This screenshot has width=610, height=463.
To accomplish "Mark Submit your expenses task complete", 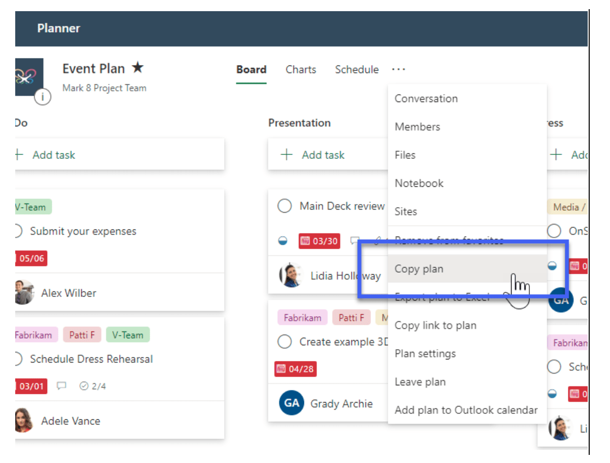I will pos(17,231).
